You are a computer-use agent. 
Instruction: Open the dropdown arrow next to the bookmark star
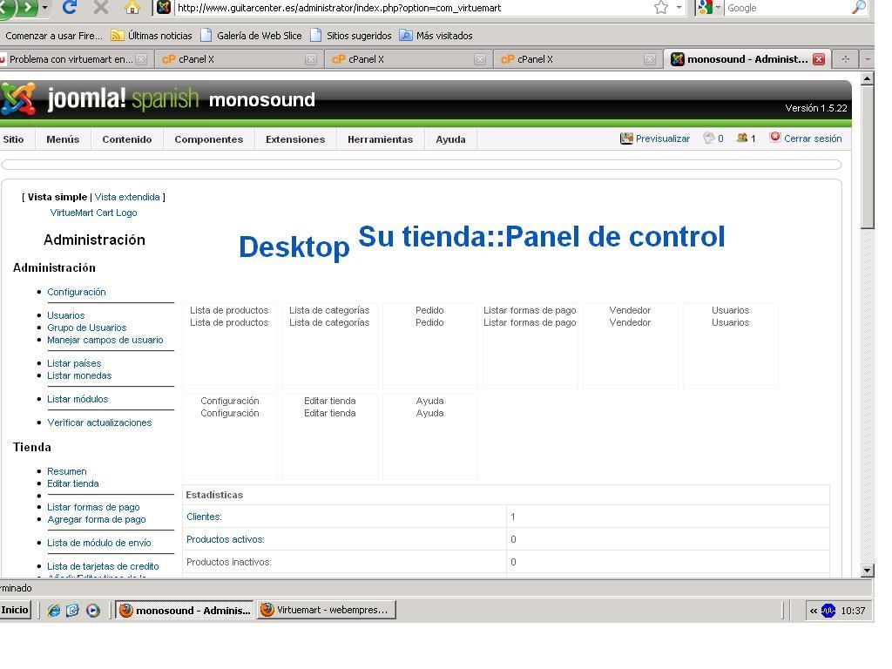click(x=679, y=7)
